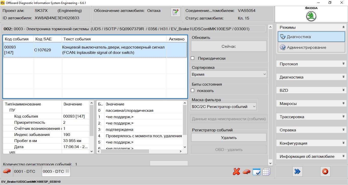Screen dimensions: 348x185
Task: Expand the Справка section
Action: [x=311, y=130]
